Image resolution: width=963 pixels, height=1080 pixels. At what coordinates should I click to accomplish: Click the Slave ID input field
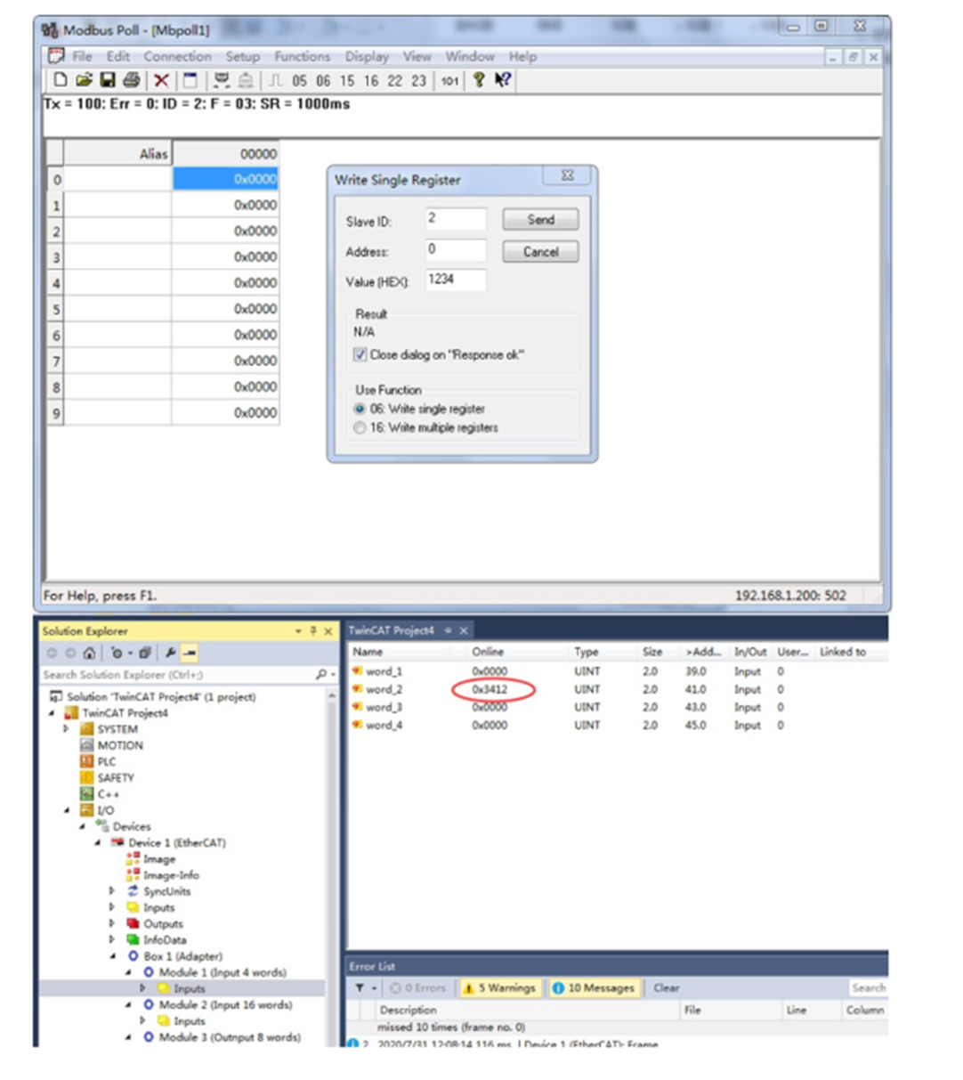click(456, 219)
